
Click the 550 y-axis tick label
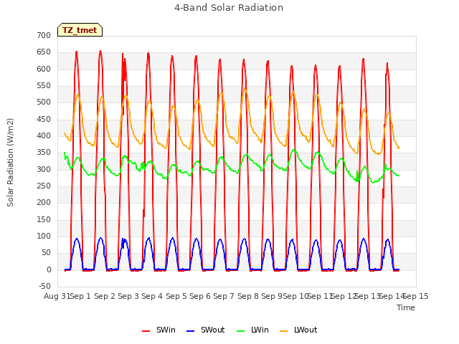44,85
